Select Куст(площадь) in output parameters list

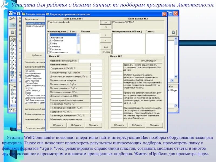[33, 76]
